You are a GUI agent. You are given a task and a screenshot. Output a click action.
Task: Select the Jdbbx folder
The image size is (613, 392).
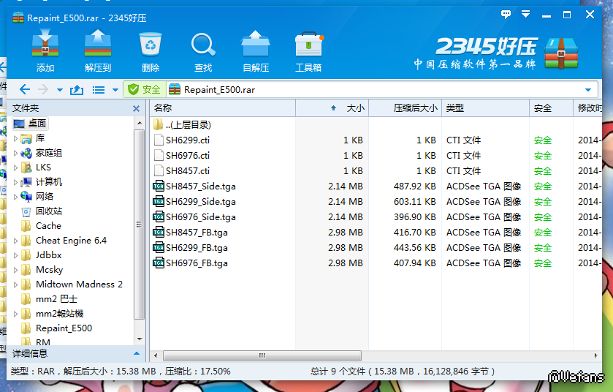41,255
